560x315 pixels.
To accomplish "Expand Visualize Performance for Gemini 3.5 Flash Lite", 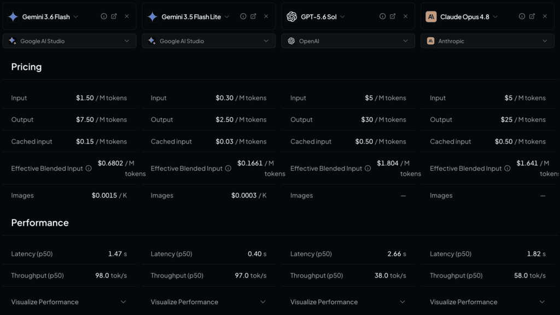I will pyautogui.click(x=208, y=302).
